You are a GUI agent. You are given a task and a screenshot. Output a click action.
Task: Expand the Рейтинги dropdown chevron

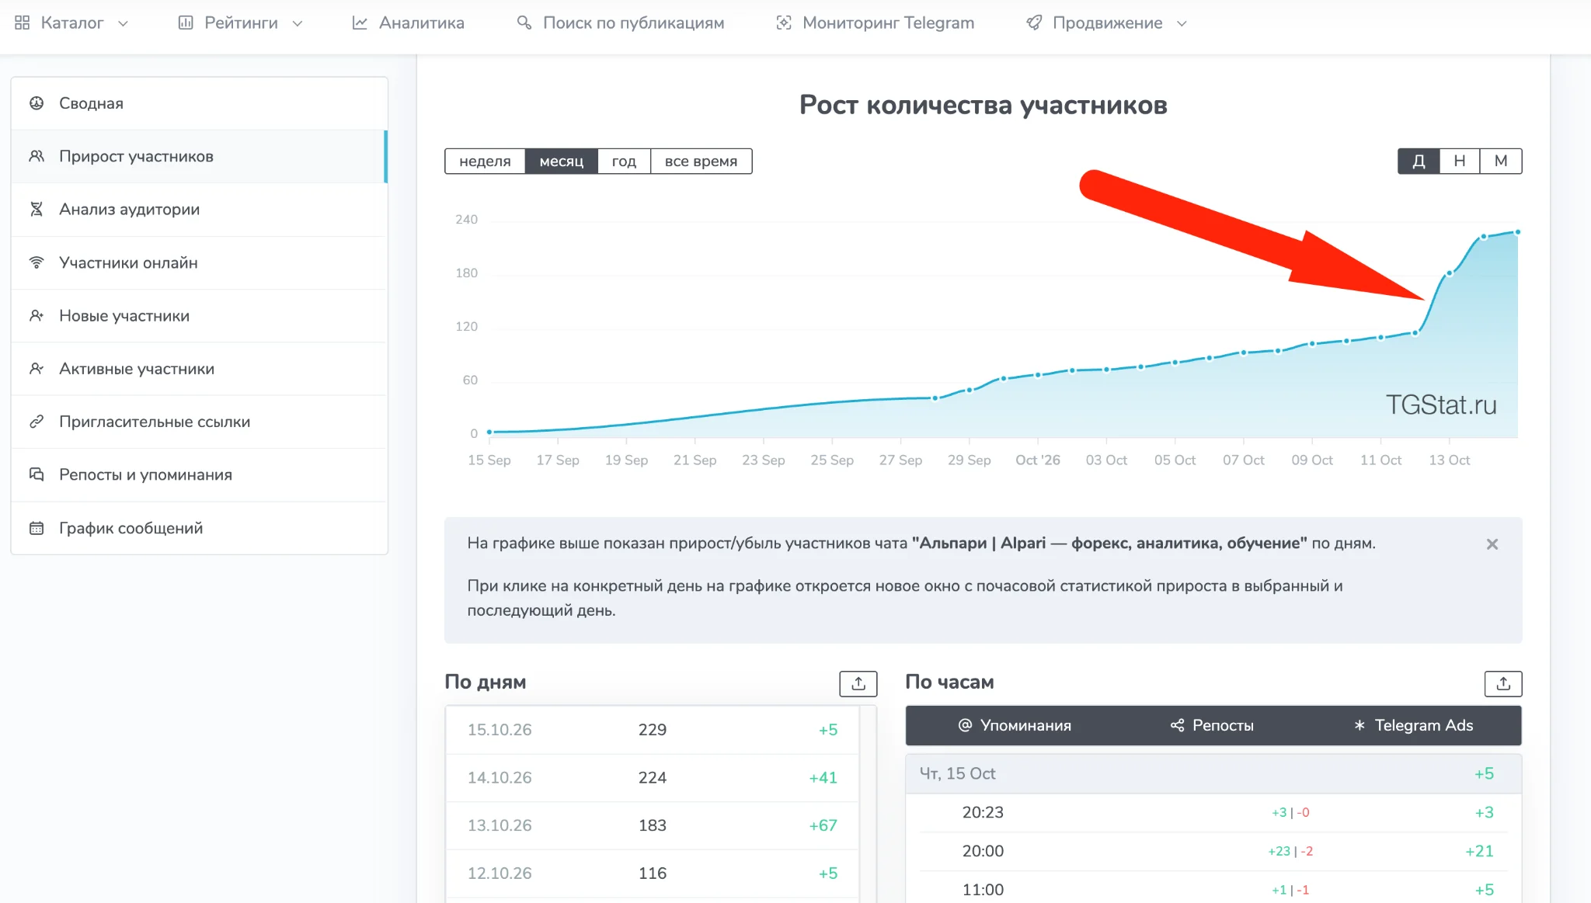coord(298,24)
